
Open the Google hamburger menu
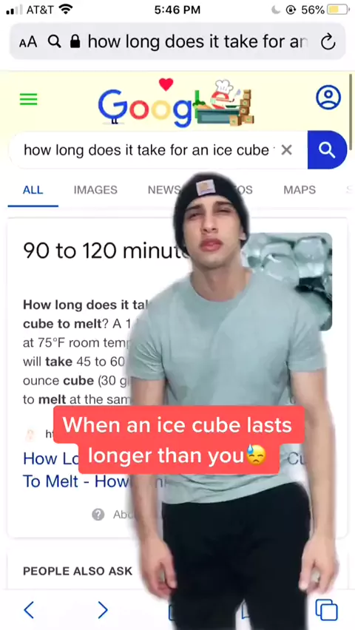(29, 99)
